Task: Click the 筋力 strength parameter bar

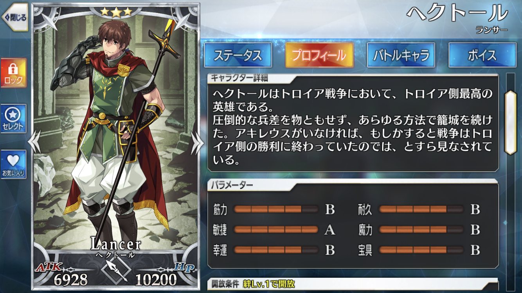Action: click(x=276, y=209)
